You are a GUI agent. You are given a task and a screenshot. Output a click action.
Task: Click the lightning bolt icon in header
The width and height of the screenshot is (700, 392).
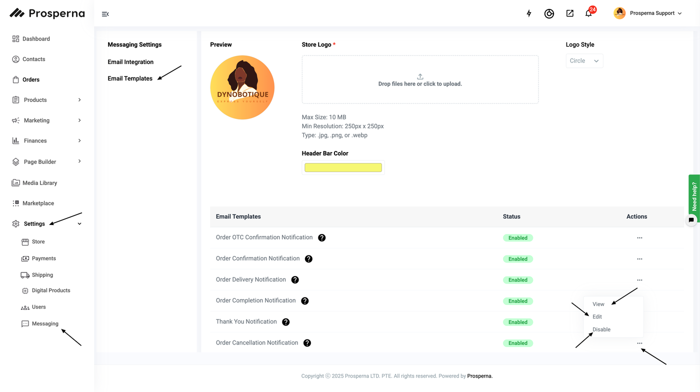coord(529,13)
